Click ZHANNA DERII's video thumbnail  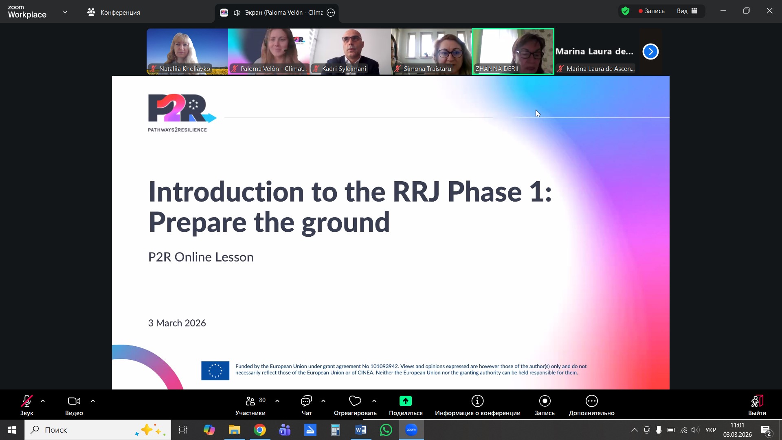[513, 51]
